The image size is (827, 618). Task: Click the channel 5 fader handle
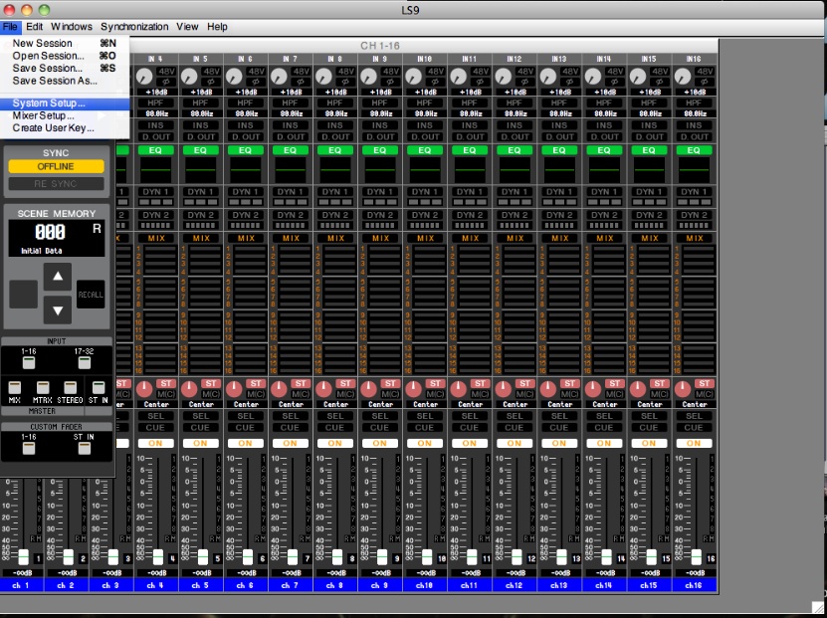pyautogui.click(x=202, y=555)
